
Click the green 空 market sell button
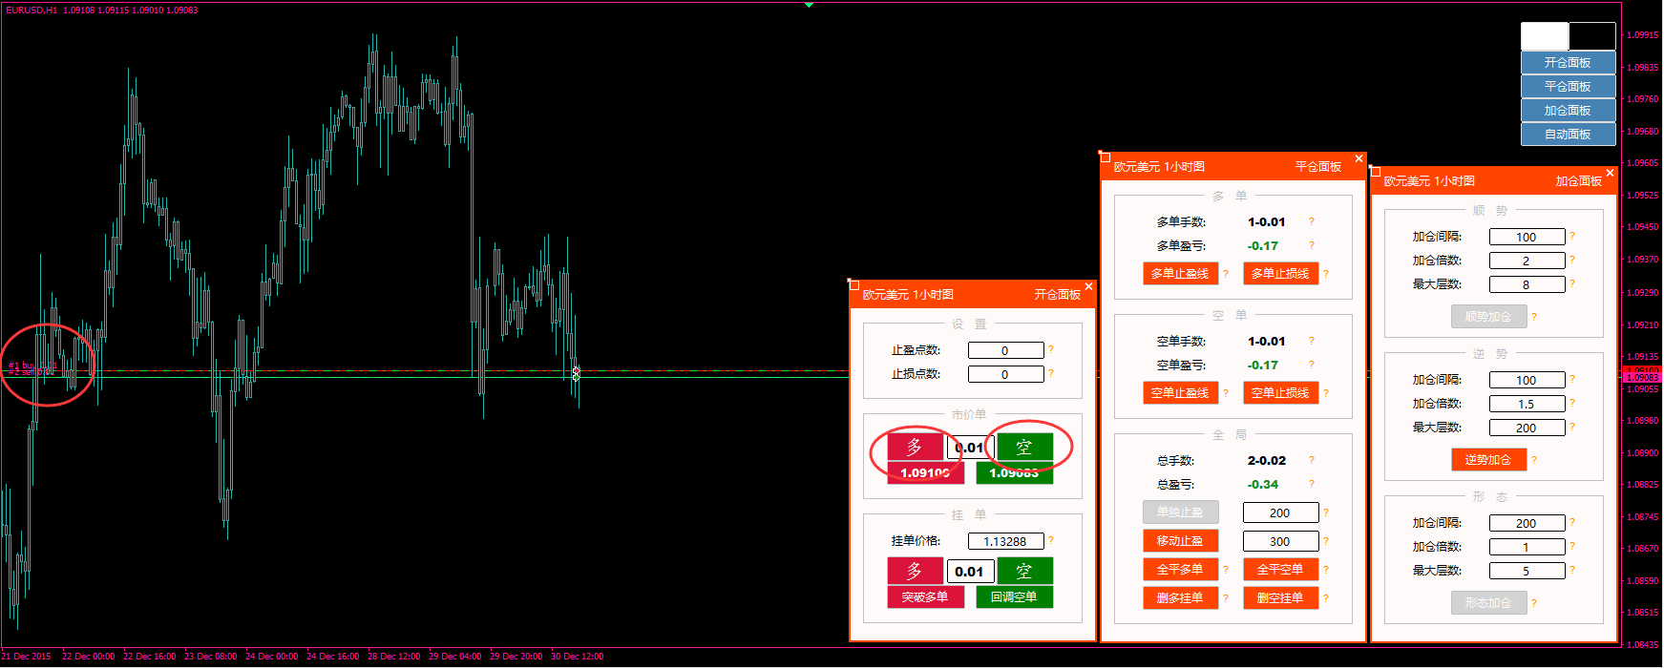tap(1024, 447)
